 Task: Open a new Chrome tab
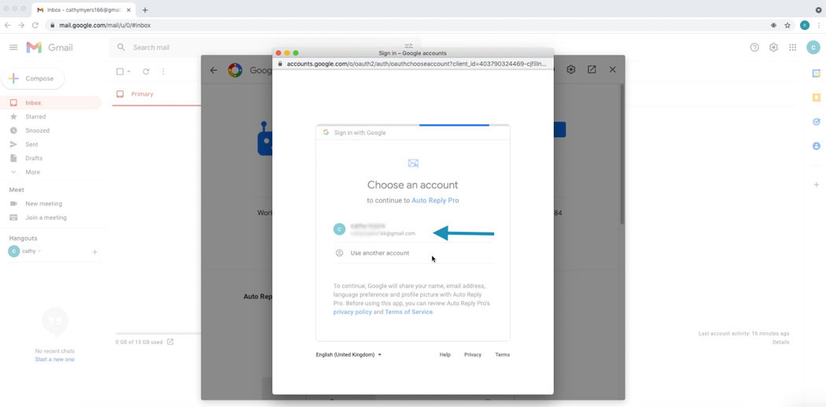pyautogui.click(x=145, y=10)
